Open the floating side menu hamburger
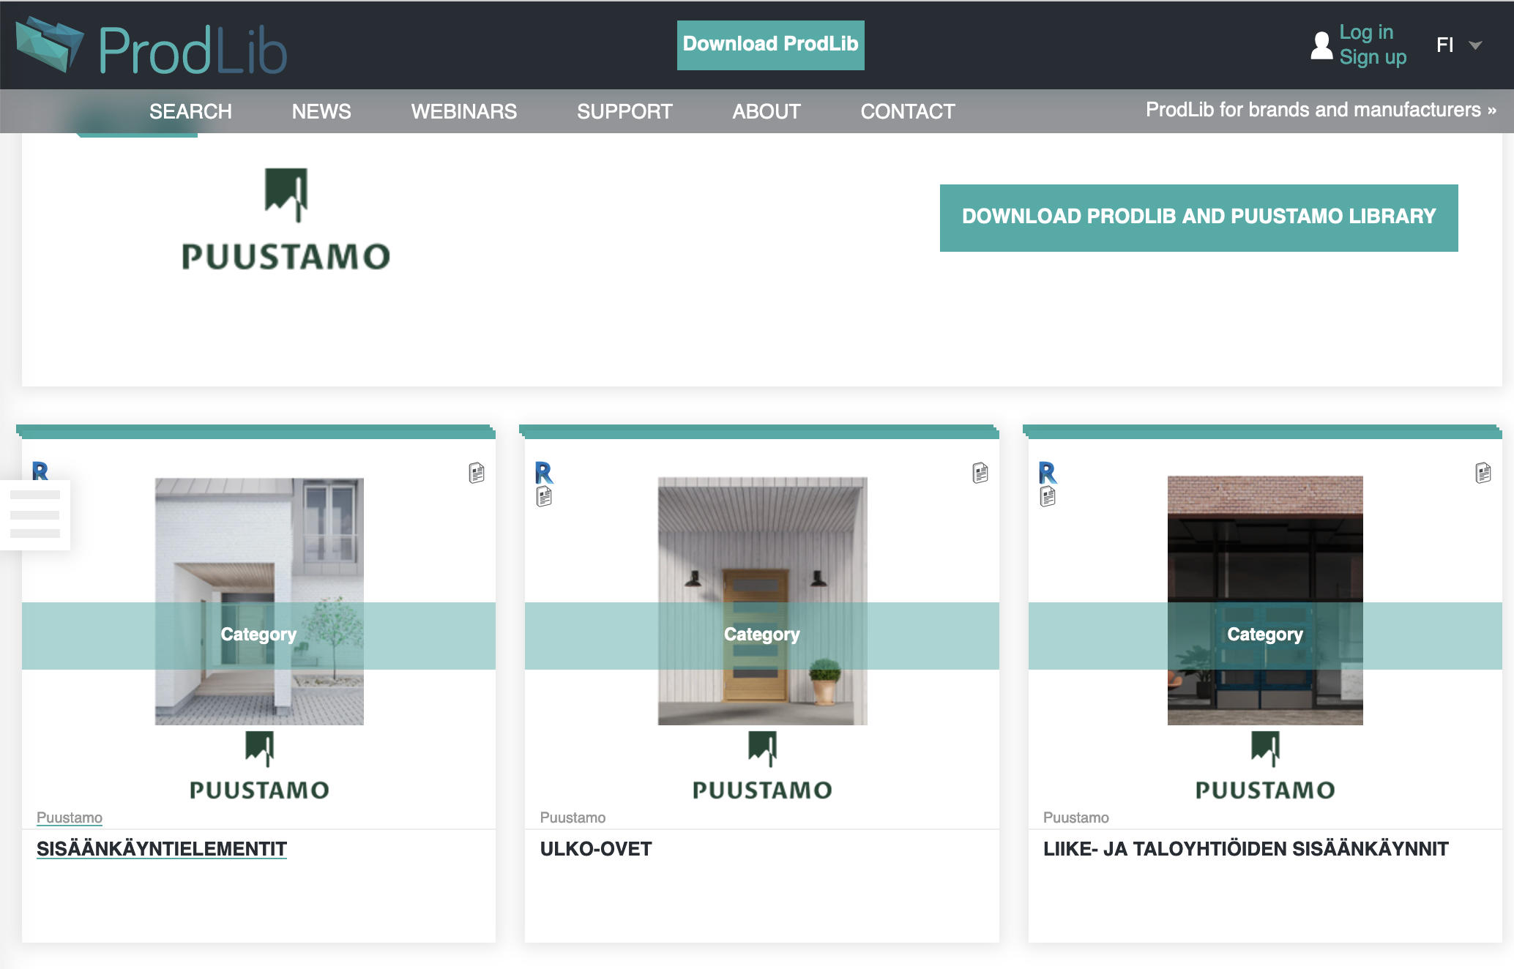 point(35,515)
